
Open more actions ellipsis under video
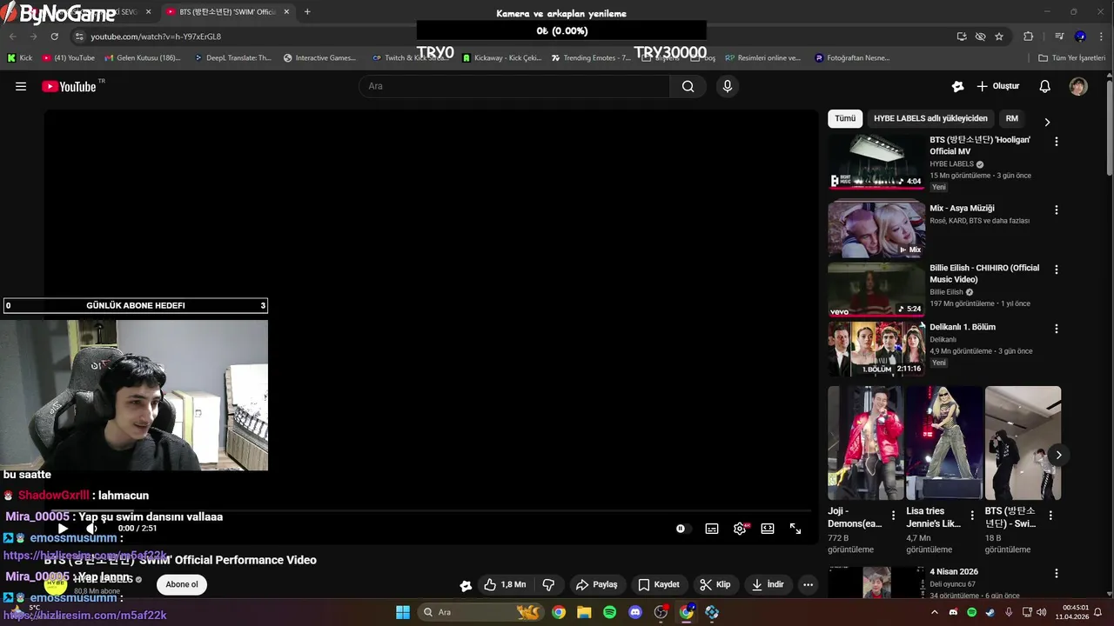(x=808, y=584)
